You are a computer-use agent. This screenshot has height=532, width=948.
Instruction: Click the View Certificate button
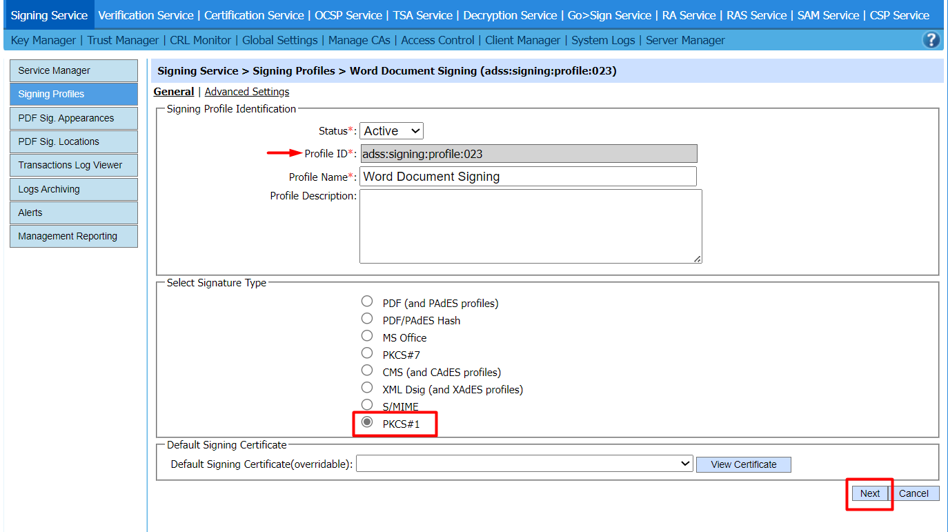pyautogui.click(x=743, y=464)
